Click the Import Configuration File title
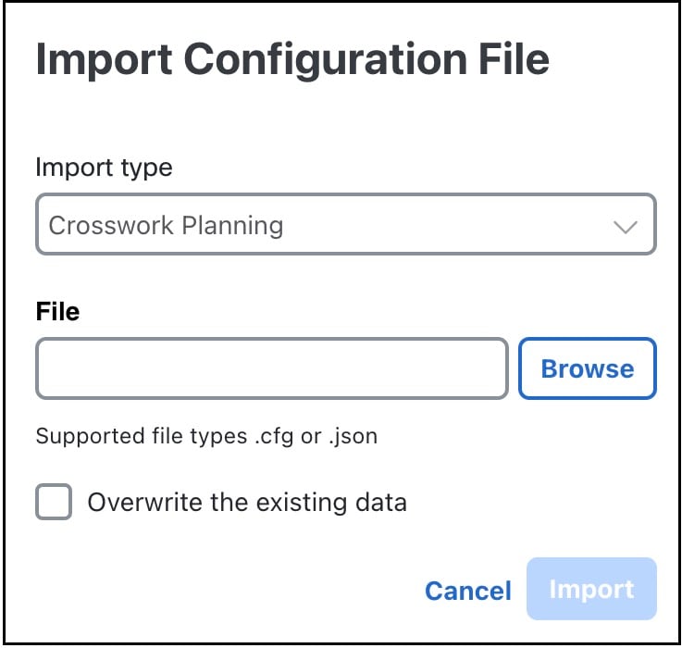The image size is (682, 648). [x=292, y=60]
